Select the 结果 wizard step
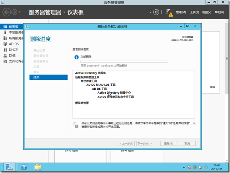Screen dimensions: 230x173 click(x=49, y=77)
